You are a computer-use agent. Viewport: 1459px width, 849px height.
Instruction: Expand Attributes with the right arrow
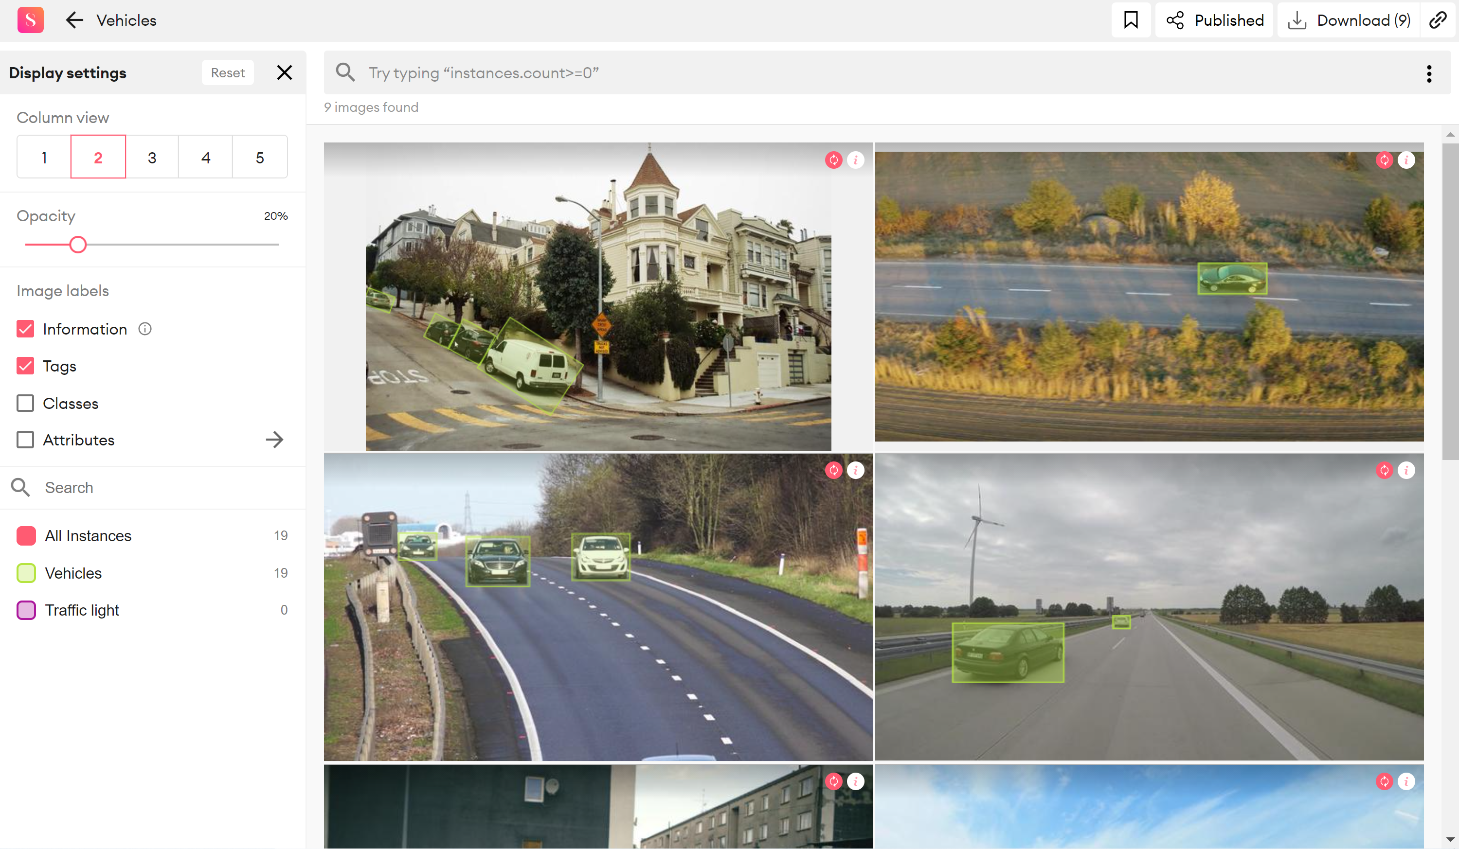274,440
